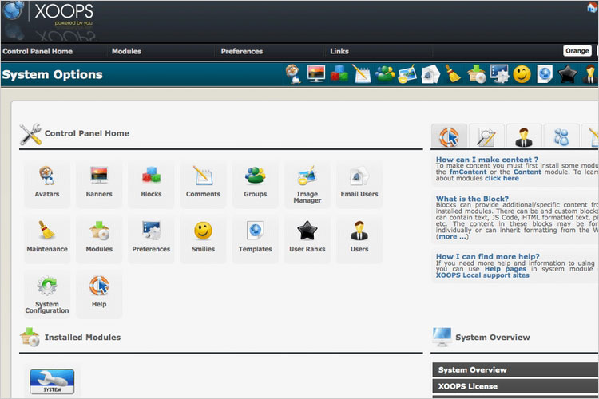The height and width of the screenshot is (399, 599).
Task: Open the Maintenance broom icon
Action: pos(47,236)
